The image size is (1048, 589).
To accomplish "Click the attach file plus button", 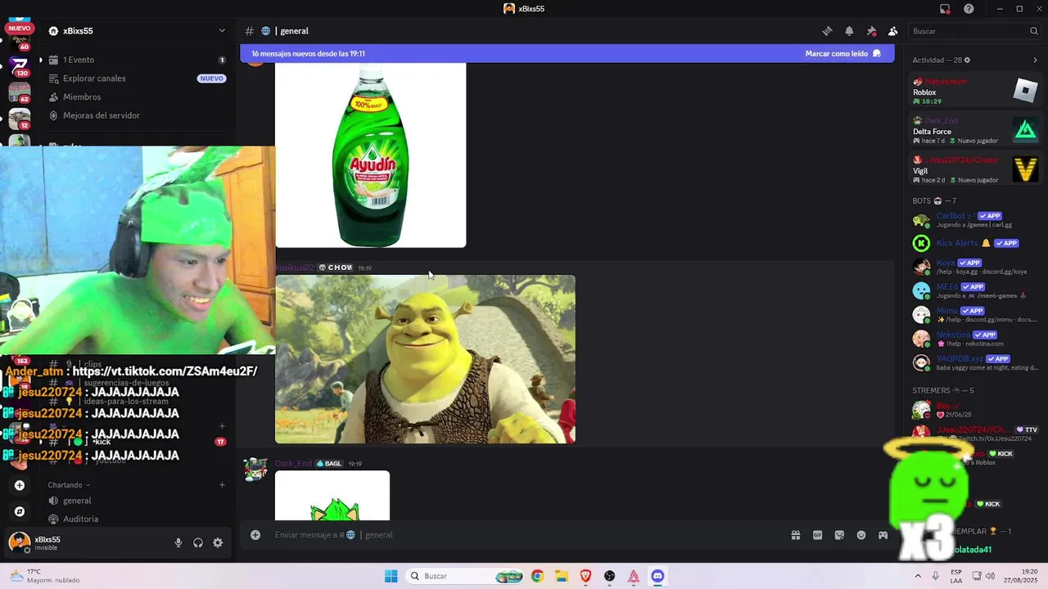I will (255, 535).
